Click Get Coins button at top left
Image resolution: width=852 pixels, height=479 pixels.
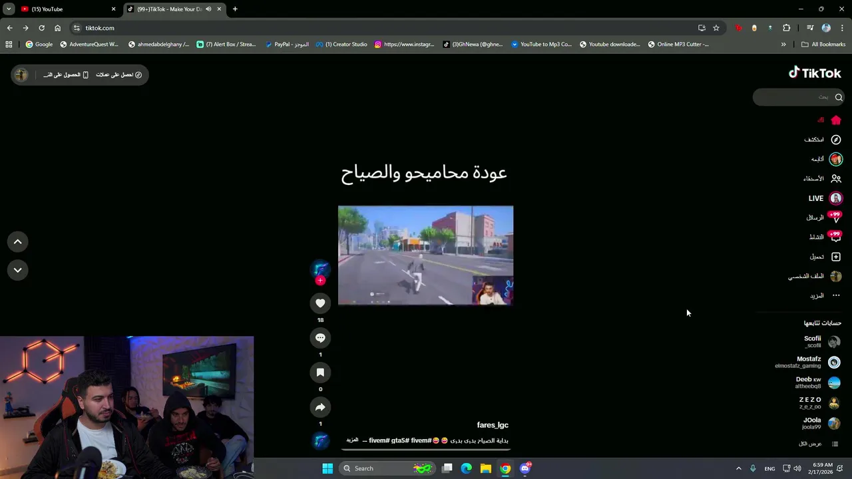[119, 75]
